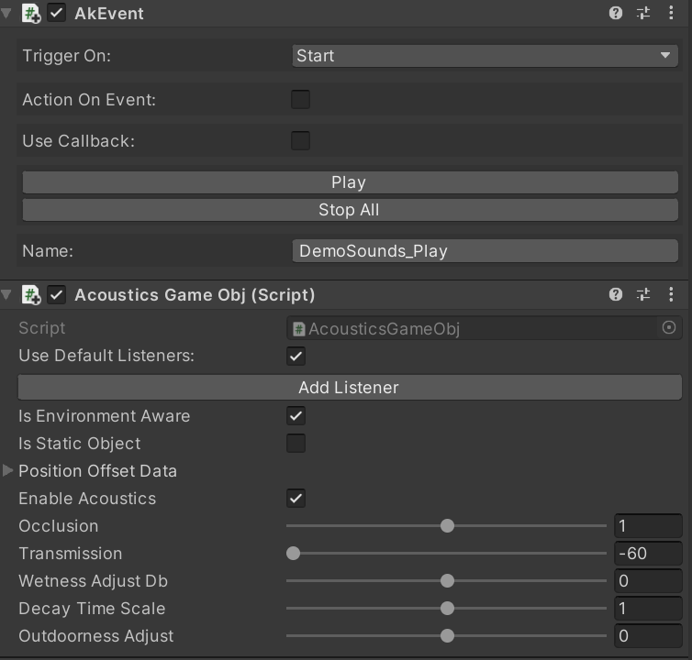Open Acoustics Game Obj more options menu

point(671,294)
